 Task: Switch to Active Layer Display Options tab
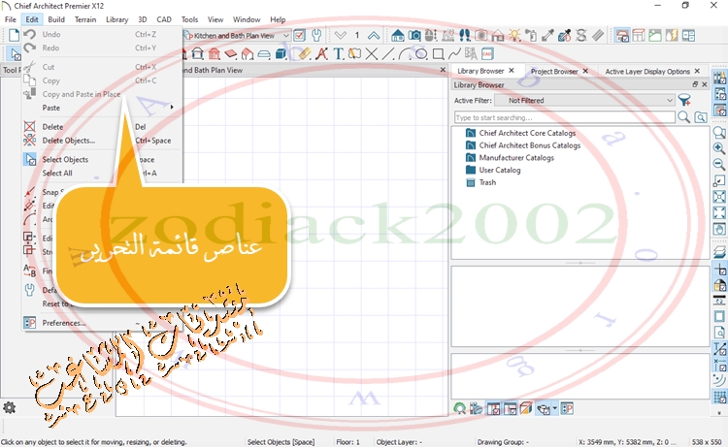click(x=647, y=71)
